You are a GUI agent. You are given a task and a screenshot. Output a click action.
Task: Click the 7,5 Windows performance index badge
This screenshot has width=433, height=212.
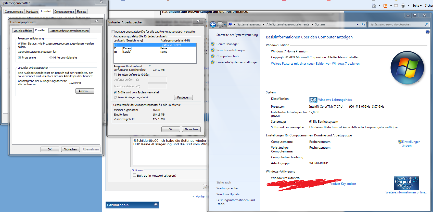coord(313,100)
